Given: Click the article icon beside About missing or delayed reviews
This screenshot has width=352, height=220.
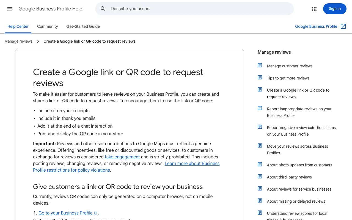Looking at the screenshot, I should pos(260,200).
